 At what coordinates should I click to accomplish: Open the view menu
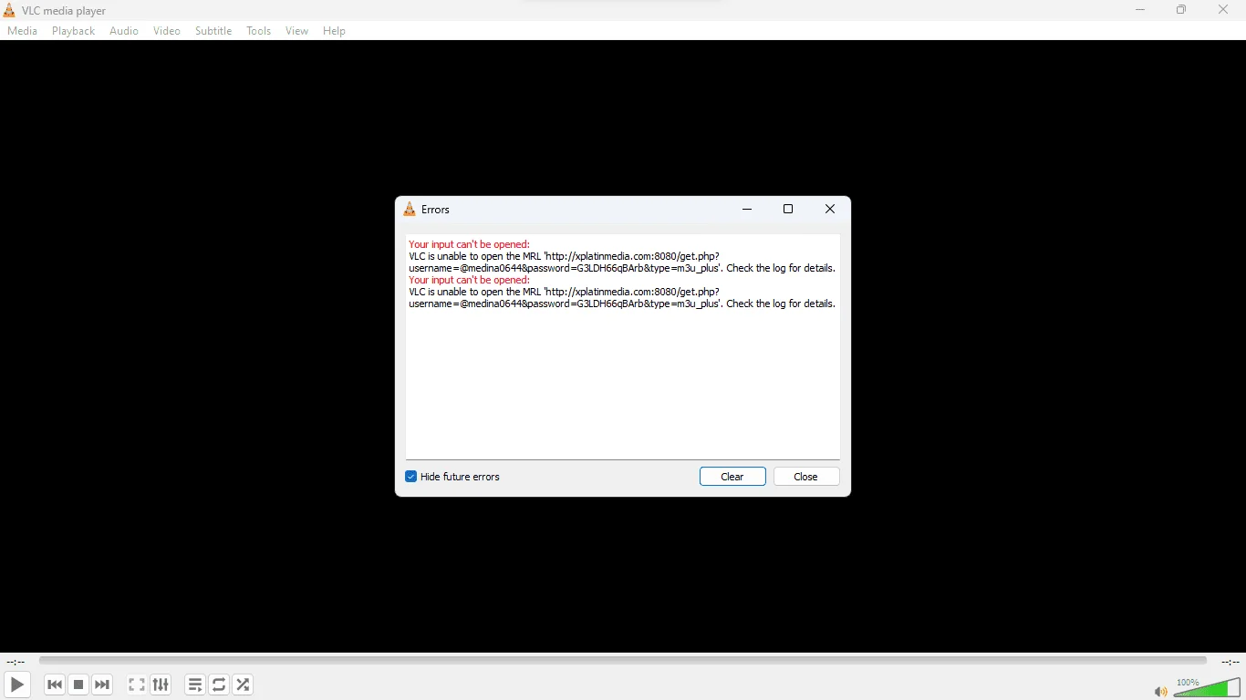click(x=296, y=31)
